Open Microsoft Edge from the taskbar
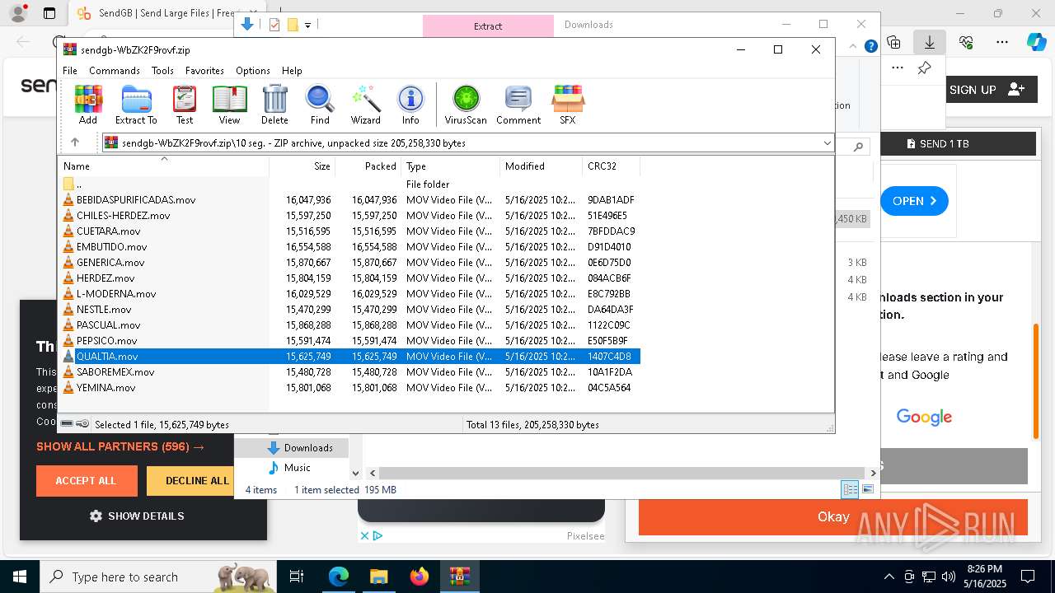 pos(339,577)
